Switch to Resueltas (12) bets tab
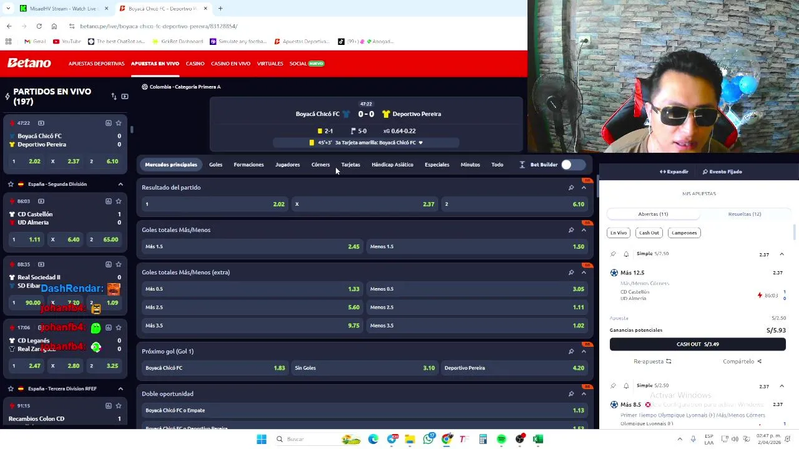Image resolution: width=799 pixels, height=449 pixels. tap(745, 214)
